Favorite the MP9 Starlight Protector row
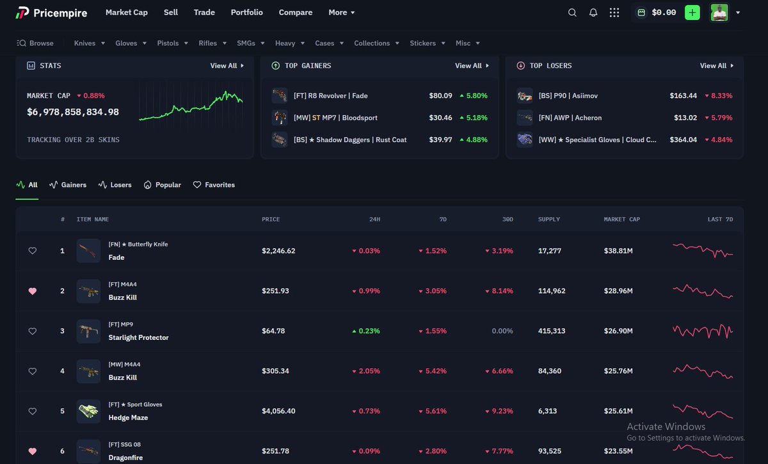 pyautogui.click(x=33, y=331)
